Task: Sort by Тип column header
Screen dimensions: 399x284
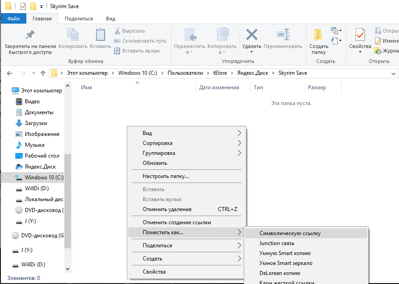Action: click(x=258, y=87)
